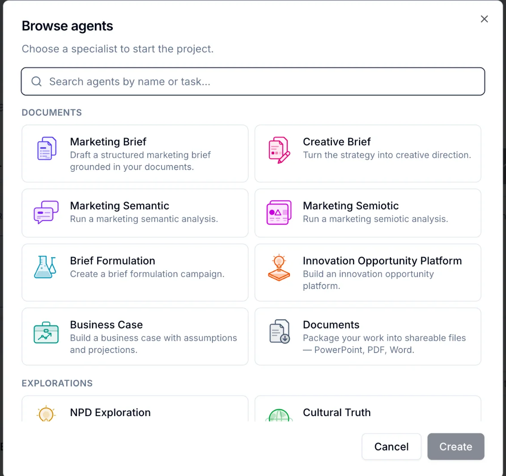Click the Innovation Opportunity Platform lightbulb icon
Image resolution: width=506 pixels, height=476 pixels.
[279, 268]
